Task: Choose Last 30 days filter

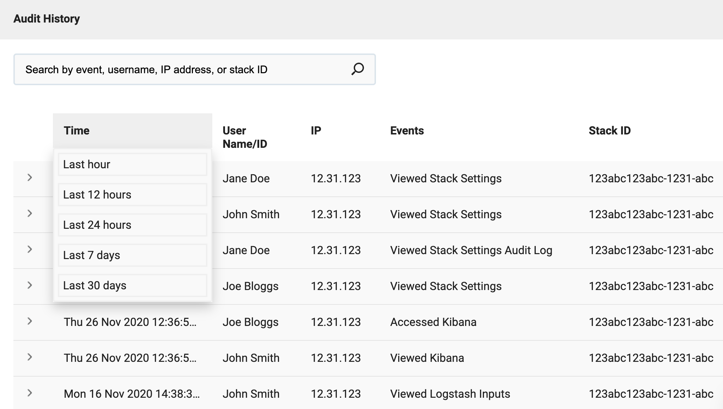Action: (x=132, y=285)
